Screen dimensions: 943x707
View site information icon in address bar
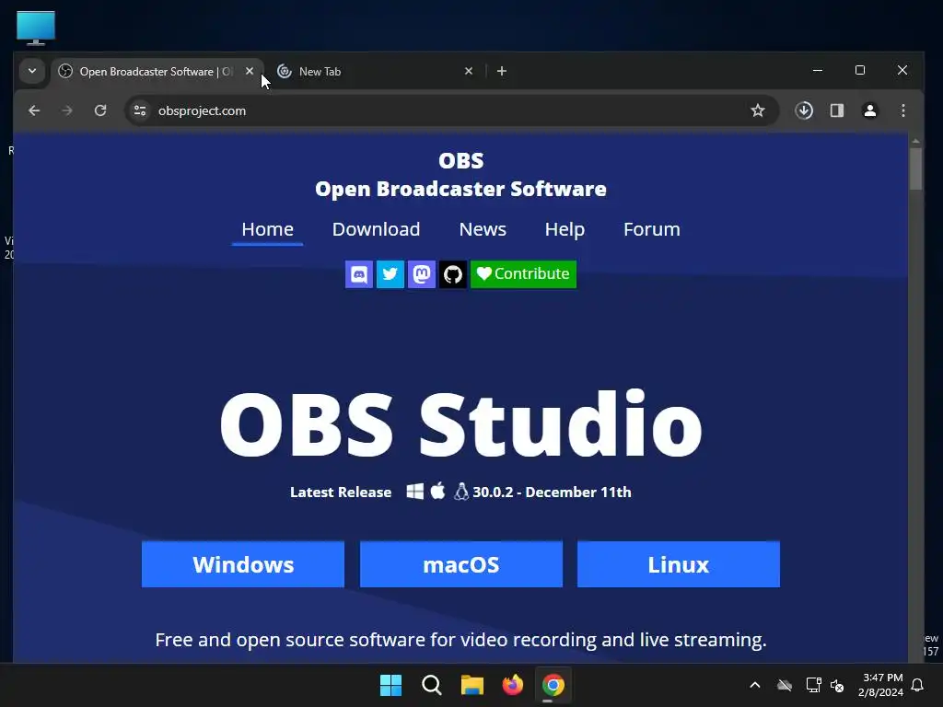[x=140, y=110]
